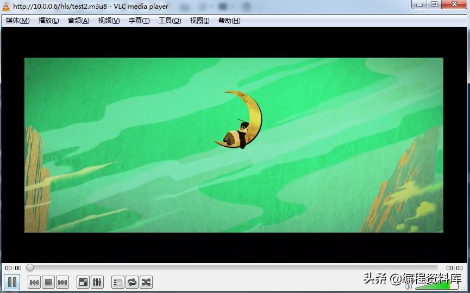The width and height of the screenshot is (470, 293).
Task: Close the VLC media player window
Action: click(x=454, y=4)
